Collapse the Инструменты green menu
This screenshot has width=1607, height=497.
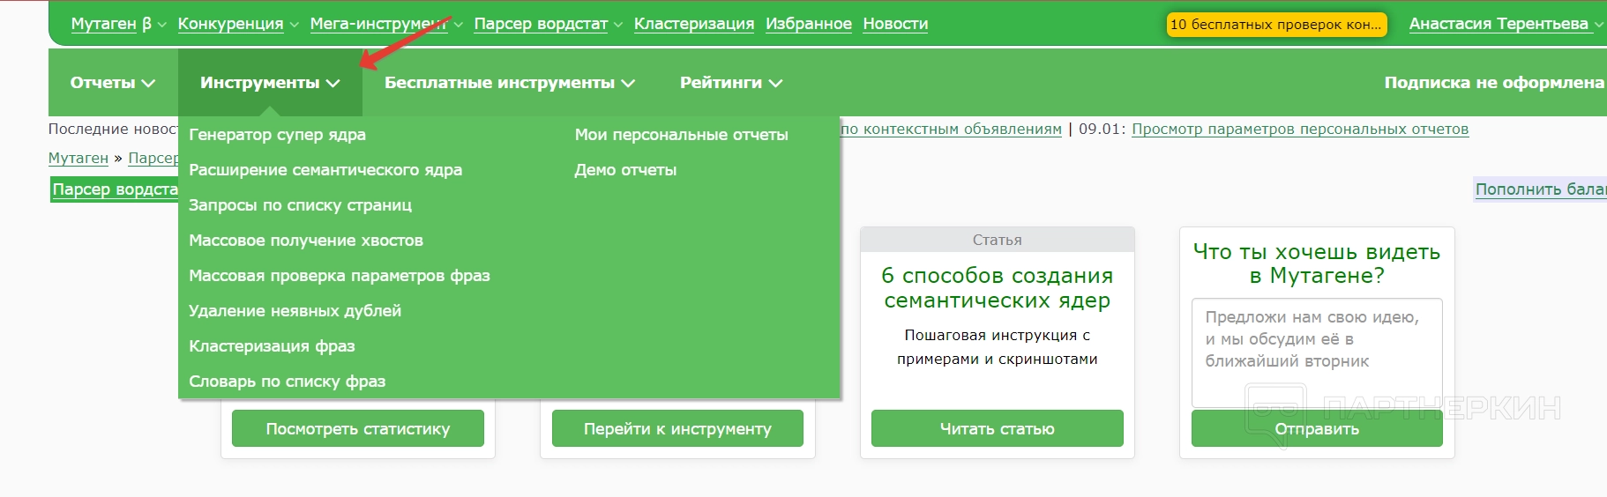(x=270, y=83)
